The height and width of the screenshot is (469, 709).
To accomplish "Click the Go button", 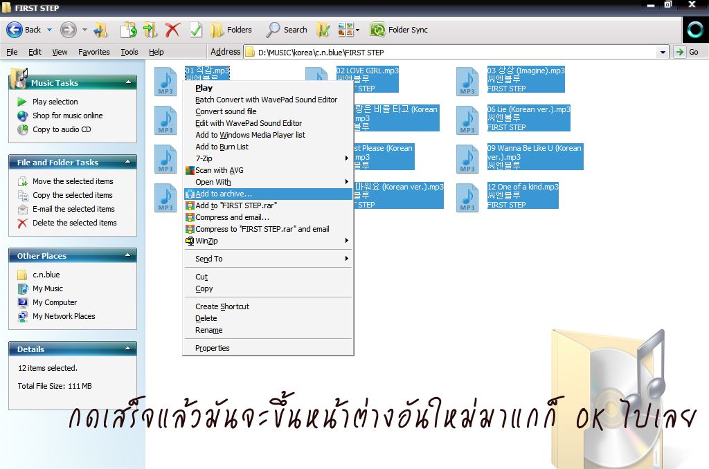I will (x=688, y=52).
